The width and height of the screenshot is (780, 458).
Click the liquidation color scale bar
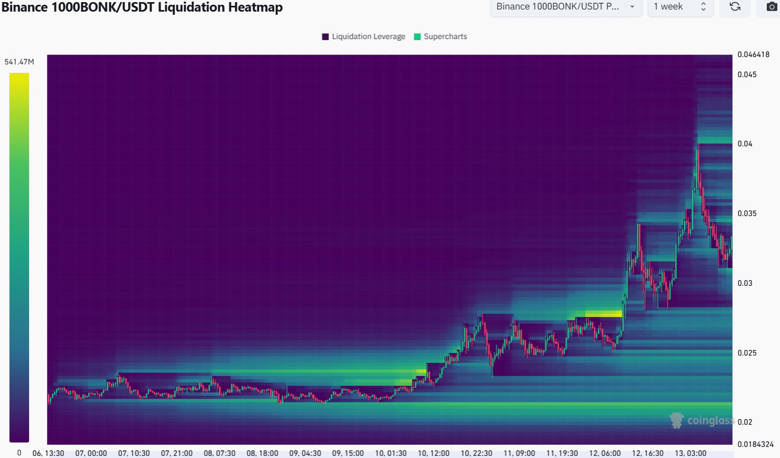point(19,257)
